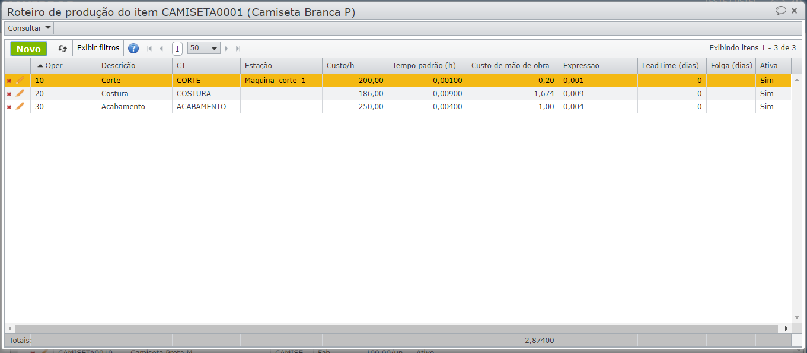
Task: Select the CORTE work center cell
Action: pos(206,81)
